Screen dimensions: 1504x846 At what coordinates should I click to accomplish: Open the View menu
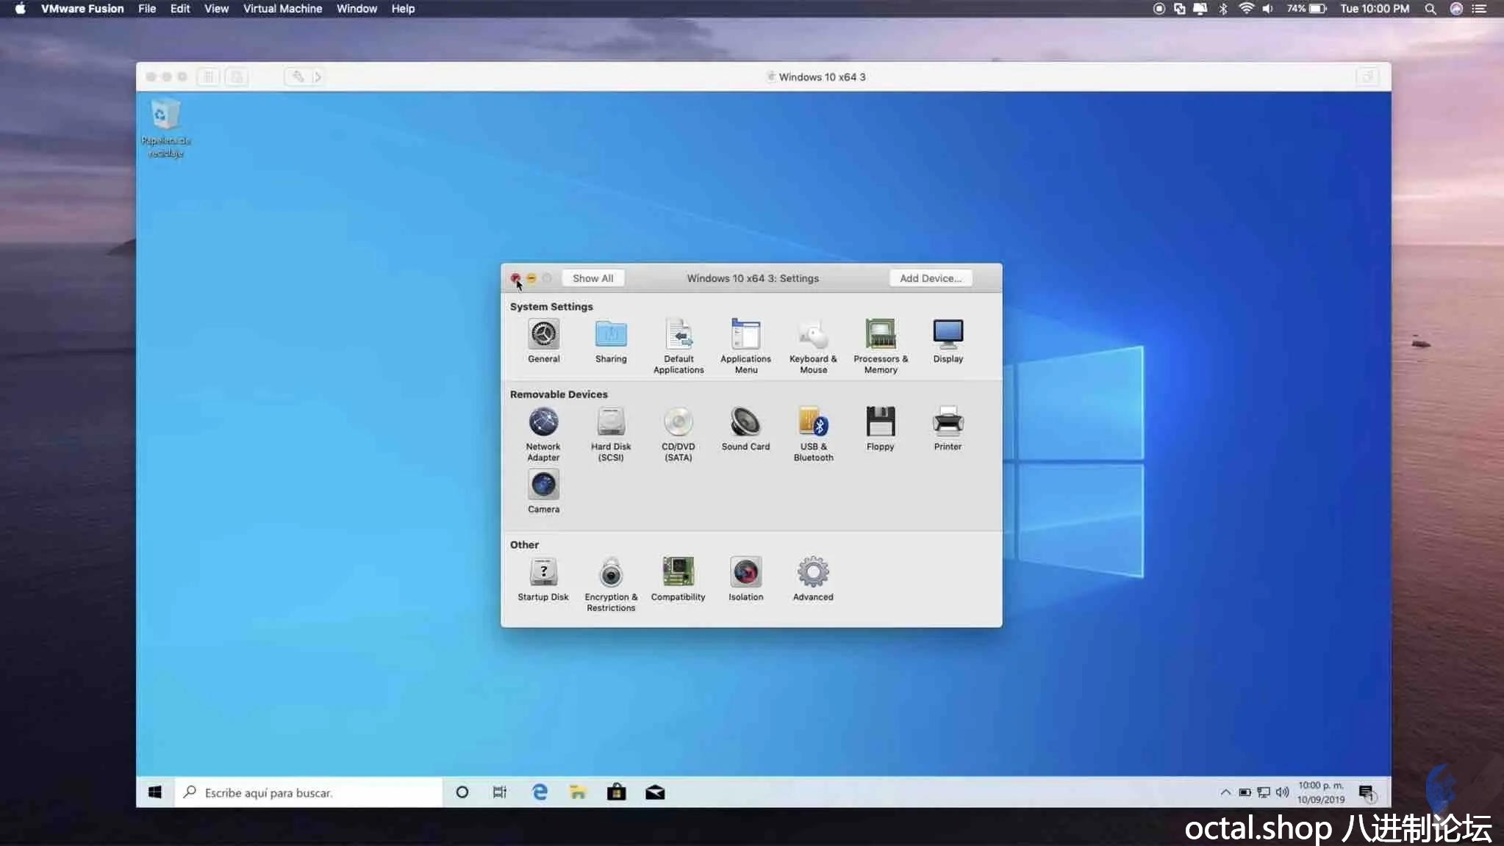coord(216,9)
